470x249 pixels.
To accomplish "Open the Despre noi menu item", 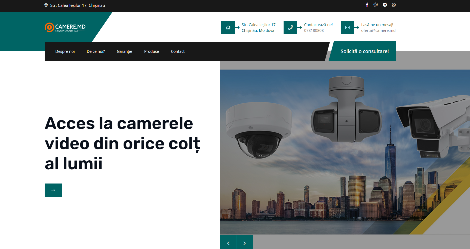I will [x=65, y=51].
